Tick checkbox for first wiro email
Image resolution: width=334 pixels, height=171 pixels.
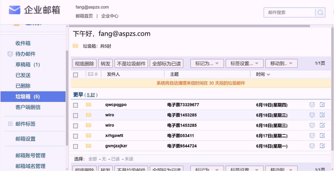point(76,116)
